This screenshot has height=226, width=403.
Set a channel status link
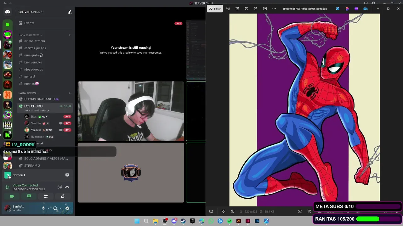click(x=37, y=110)
